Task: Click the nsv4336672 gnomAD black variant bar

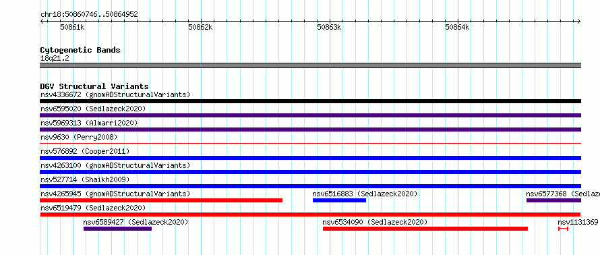Action: tap(310, 101)
